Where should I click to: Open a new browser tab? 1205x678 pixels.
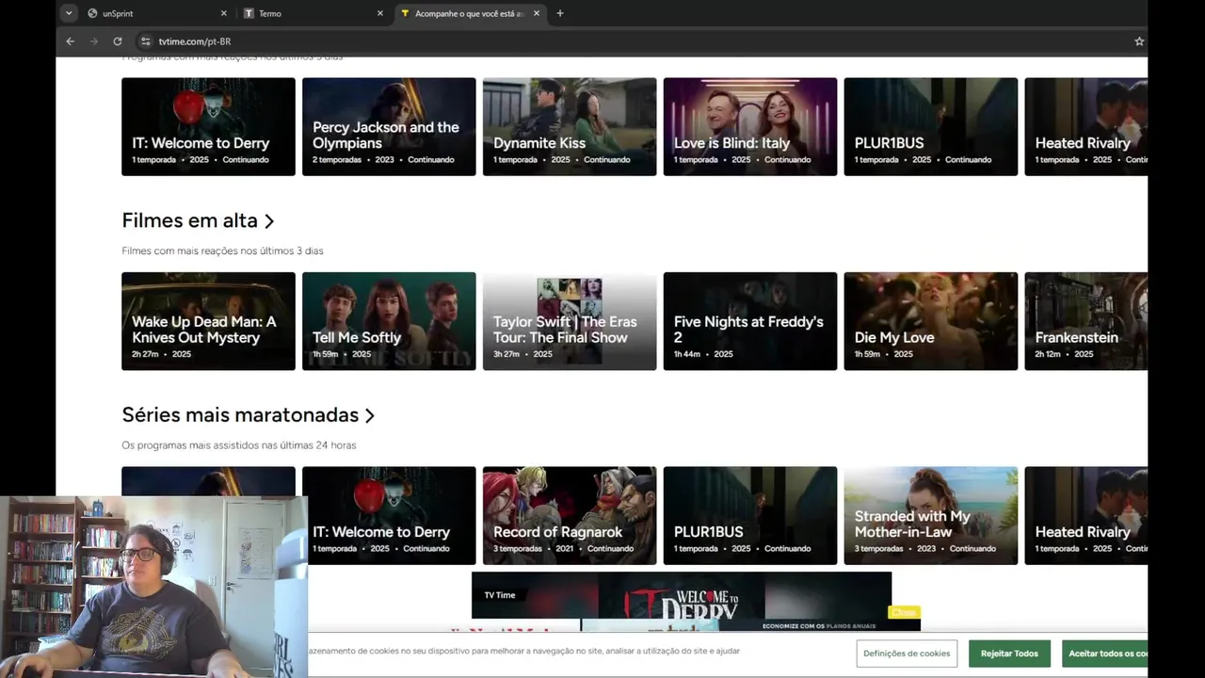(x=560, y=13)
